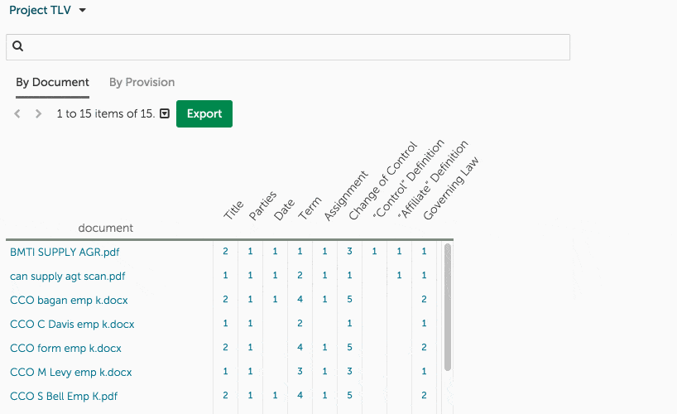Go to previous page arrow
677x414 pixels.
[17, 113]
